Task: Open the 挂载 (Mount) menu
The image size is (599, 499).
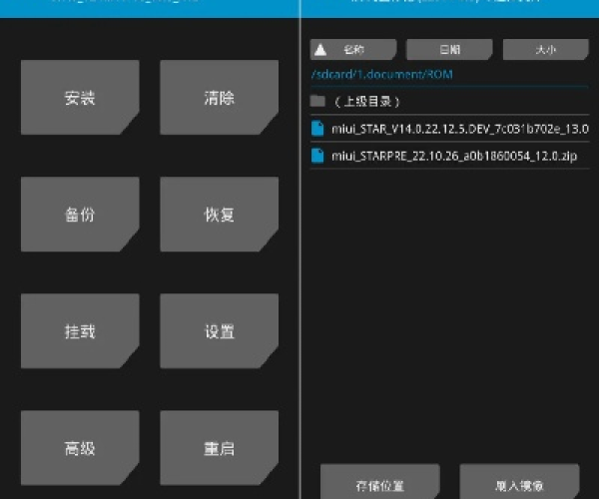Action: [80, 331]
